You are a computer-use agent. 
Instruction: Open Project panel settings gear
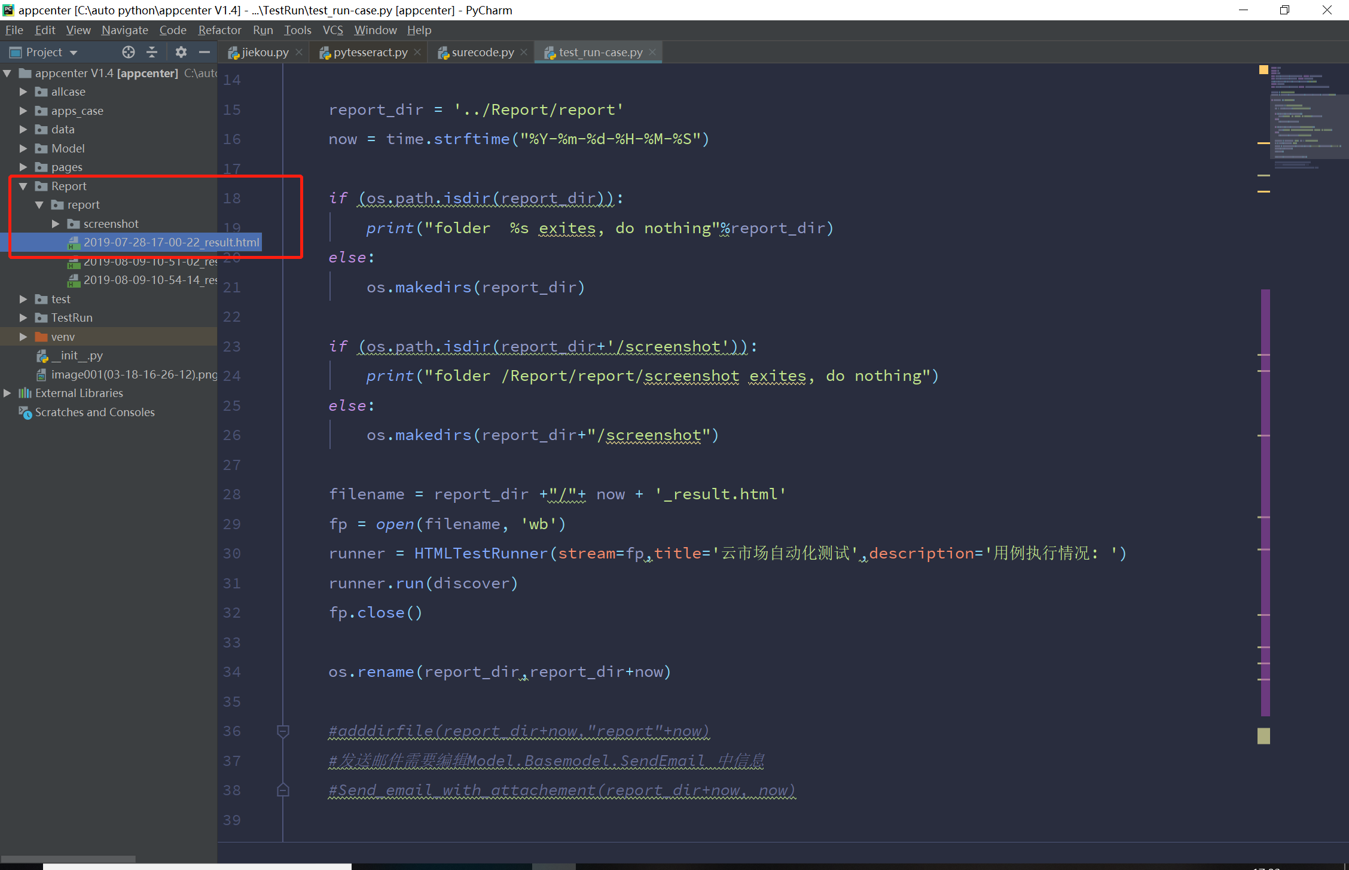point(181,52)
